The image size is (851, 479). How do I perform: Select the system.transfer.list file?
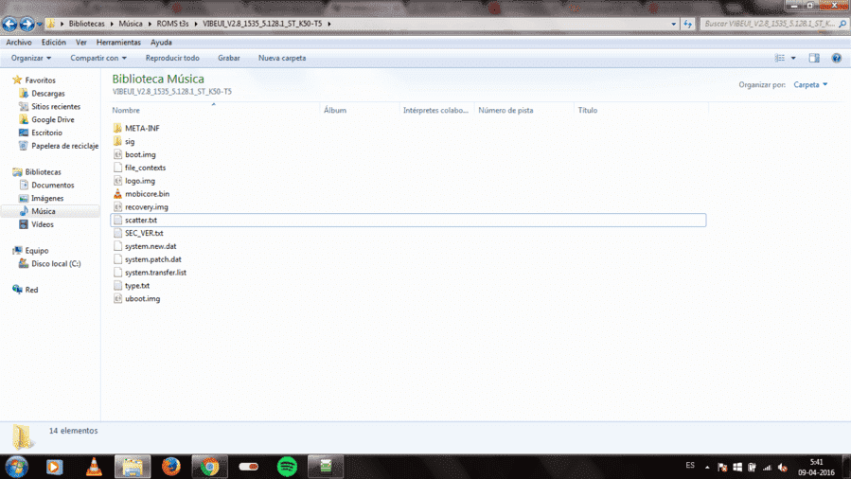pyautogui.click(x=155, y=273)
